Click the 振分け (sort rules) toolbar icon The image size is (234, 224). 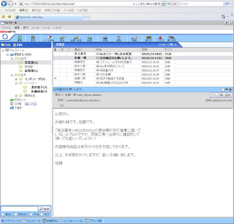point(149,38)
